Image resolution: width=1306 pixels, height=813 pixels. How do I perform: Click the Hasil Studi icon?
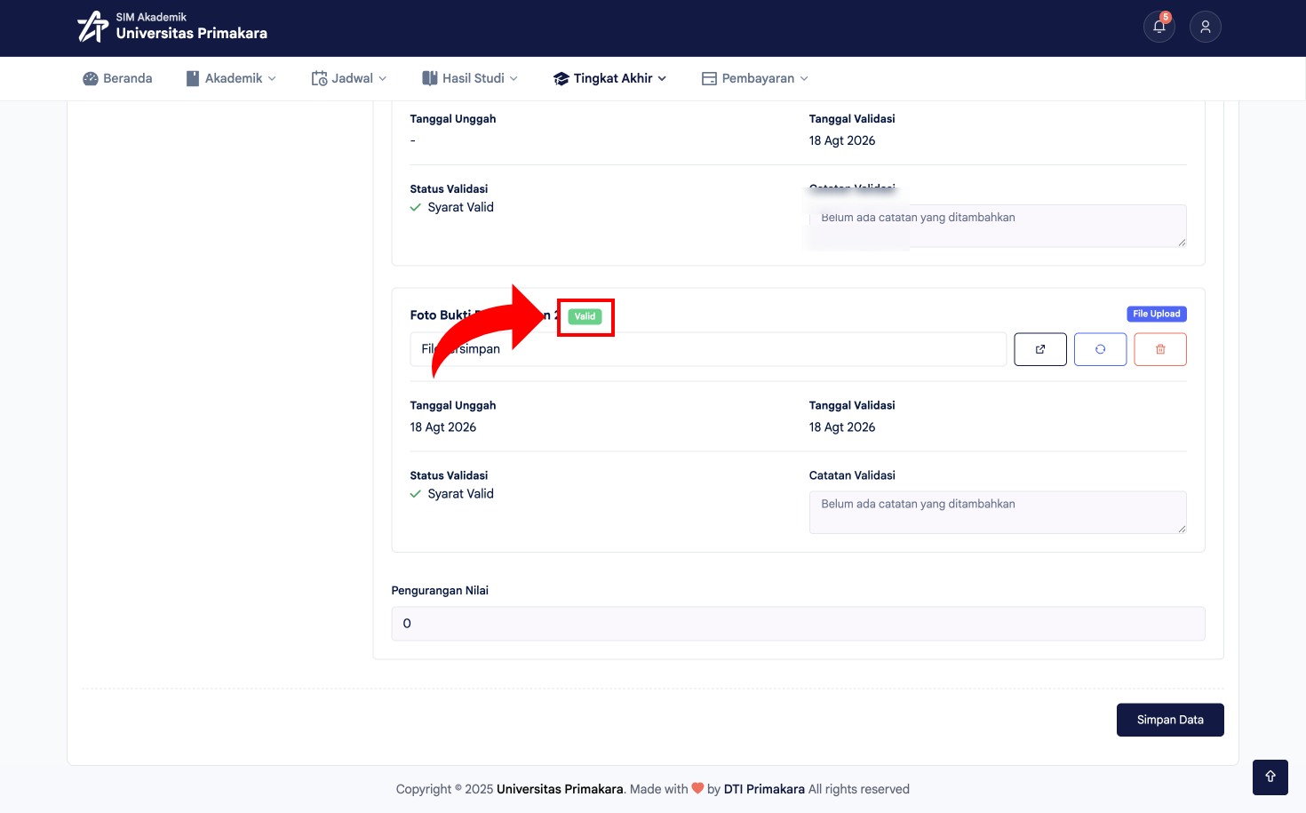(430, 78)
